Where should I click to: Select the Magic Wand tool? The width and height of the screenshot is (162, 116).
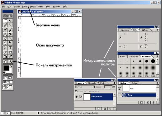coord(10,25)
